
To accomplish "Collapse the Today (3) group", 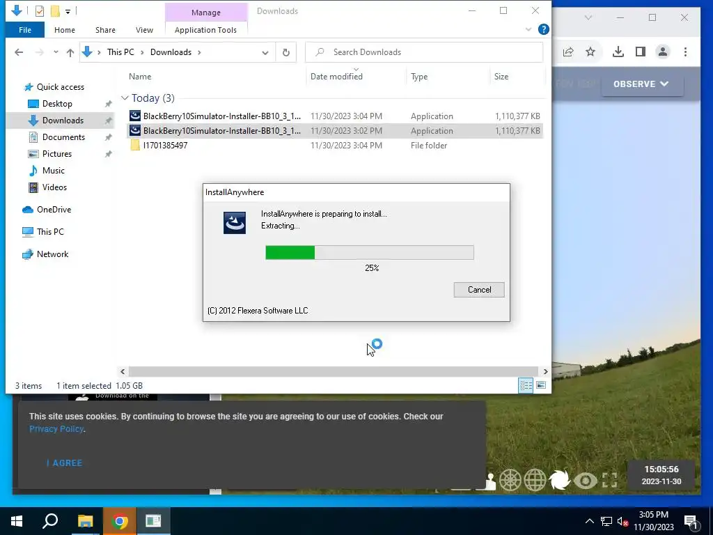I will [x=125, y=98].
